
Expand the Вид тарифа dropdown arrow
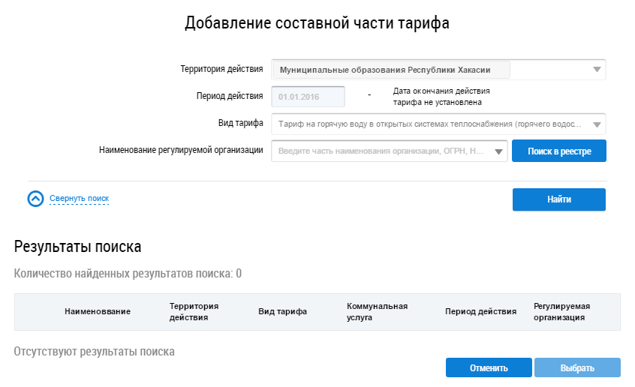point(597,124)
